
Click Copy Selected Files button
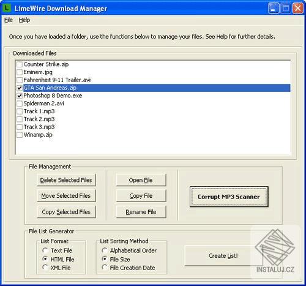coord(66,212)
